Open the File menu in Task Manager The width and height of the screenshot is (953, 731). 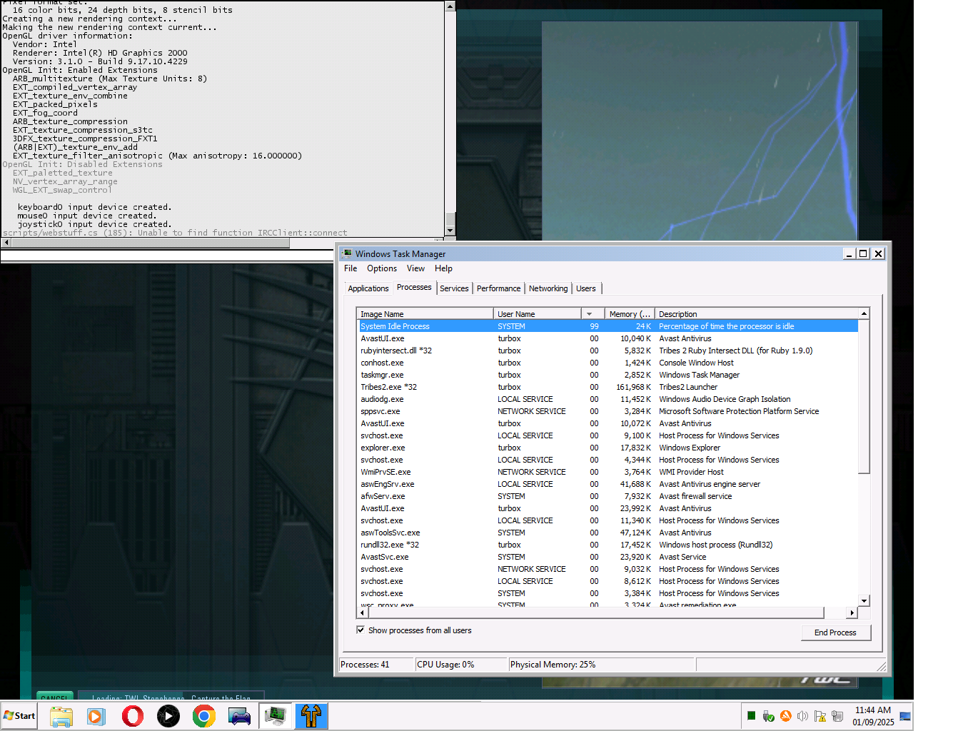351,268
